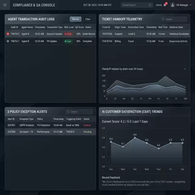Click the Complete status for Agent B
195x195 pixels.
click(87, 41)
